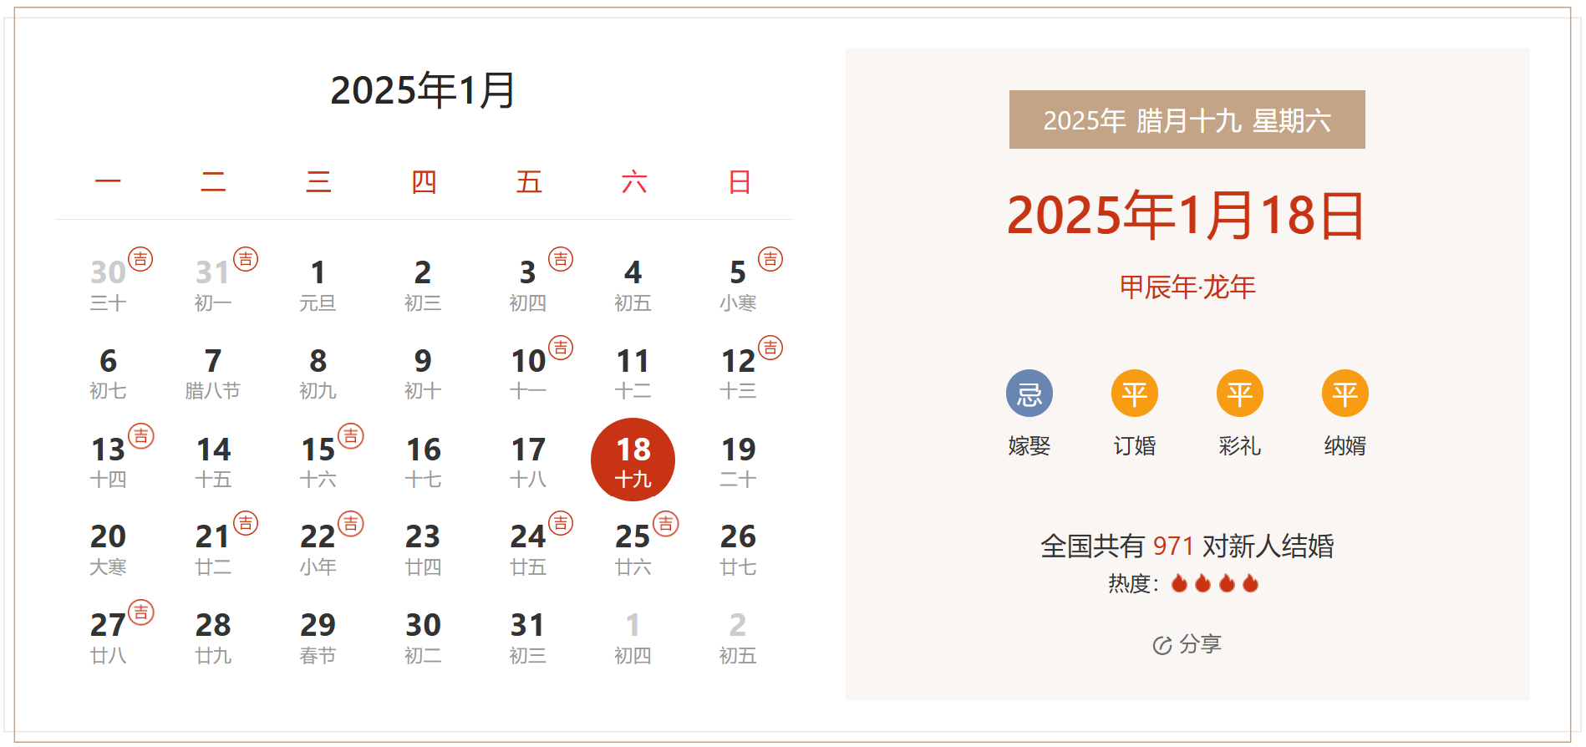Screen dimensions: 1586x747
Task: Click the 吉 badge on January 5 小寒
Action: click(x=770, y=259)
